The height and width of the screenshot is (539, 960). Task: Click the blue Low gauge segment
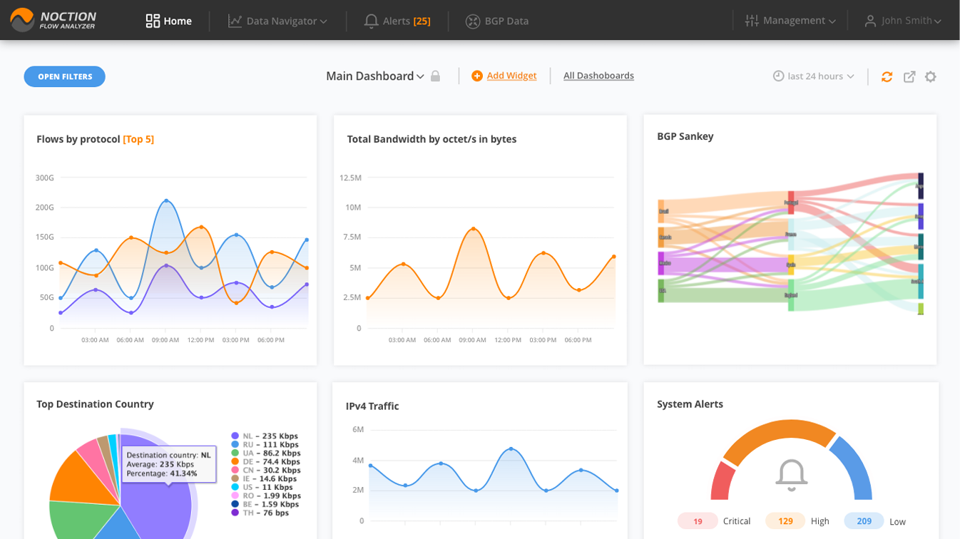click(854, 467)
